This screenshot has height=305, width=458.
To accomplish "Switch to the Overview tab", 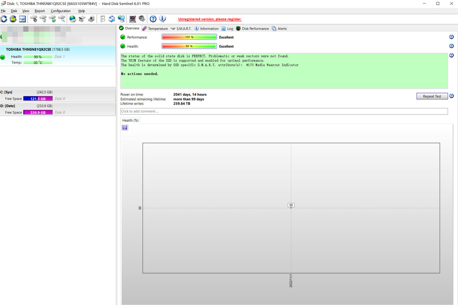I will [x=129, y=28].
